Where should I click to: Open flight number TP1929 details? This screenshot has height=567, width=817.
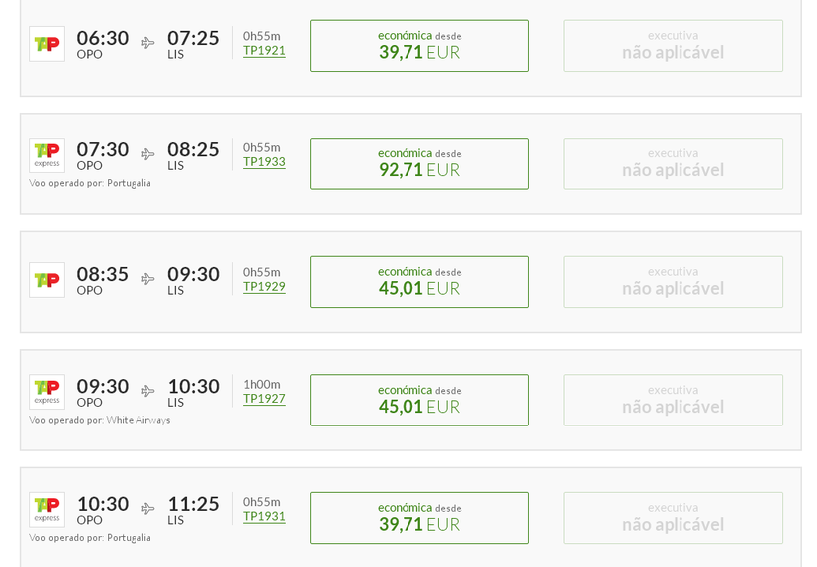coord(264,287)
